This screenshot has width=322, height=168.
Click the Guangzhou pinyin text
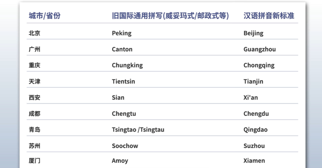pos(259,49)
